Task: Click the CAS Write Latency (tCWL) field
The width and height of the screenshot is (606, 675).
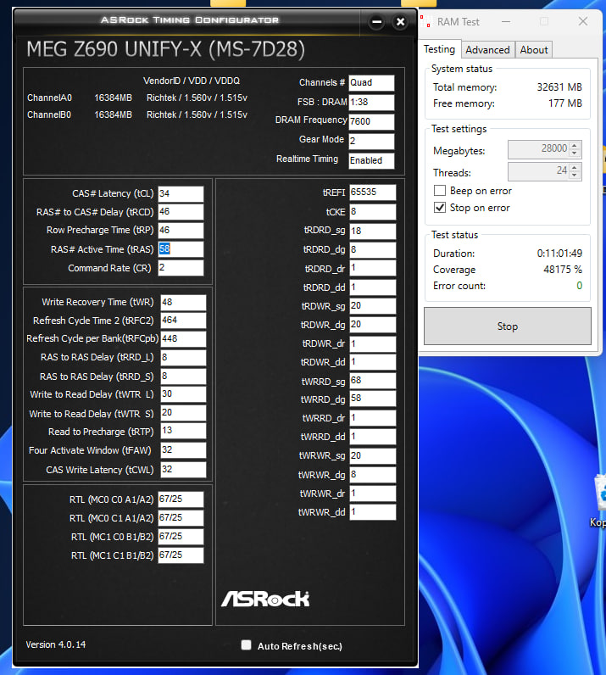Action: click(183, 470)
